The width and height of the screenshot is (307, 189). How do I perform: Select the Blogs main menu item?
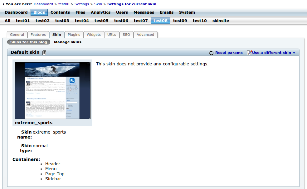coord(39,12)
